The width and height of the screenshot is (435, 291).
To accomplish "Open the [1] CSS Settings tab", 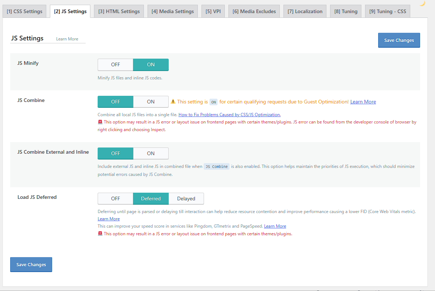I will tap(24, 11).
